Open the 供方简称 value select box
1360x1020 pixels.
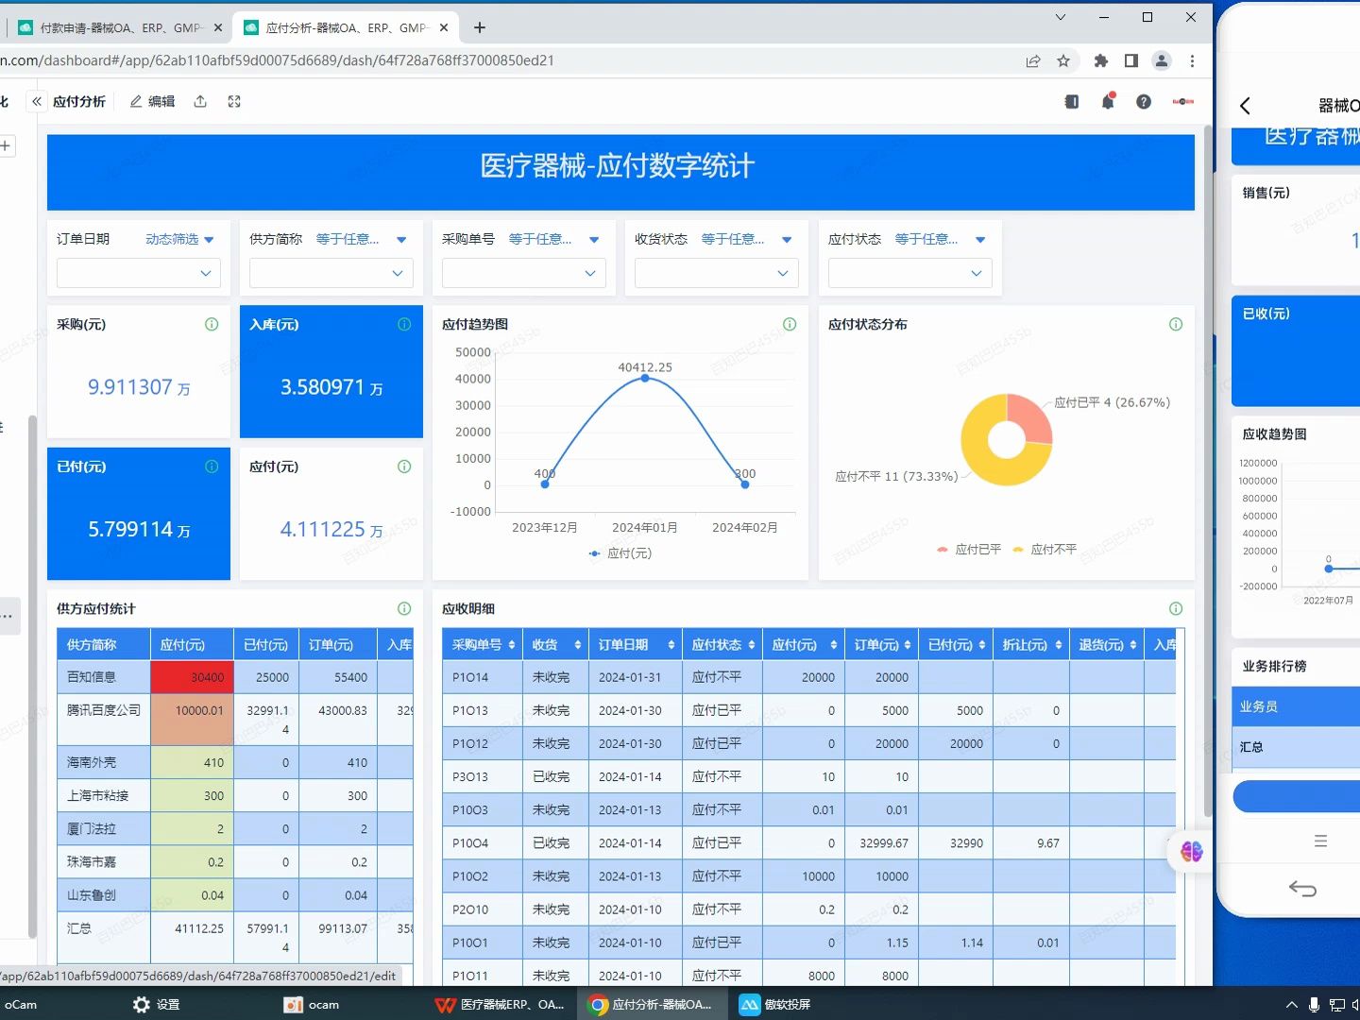[x=331, y=273]
